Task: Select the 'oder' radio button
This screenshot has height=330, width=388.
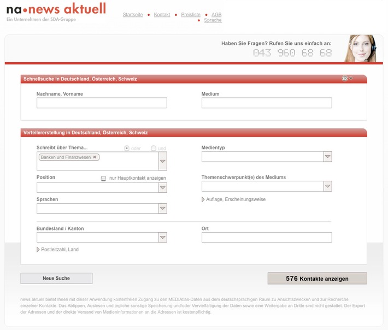Action: point(127,148)
